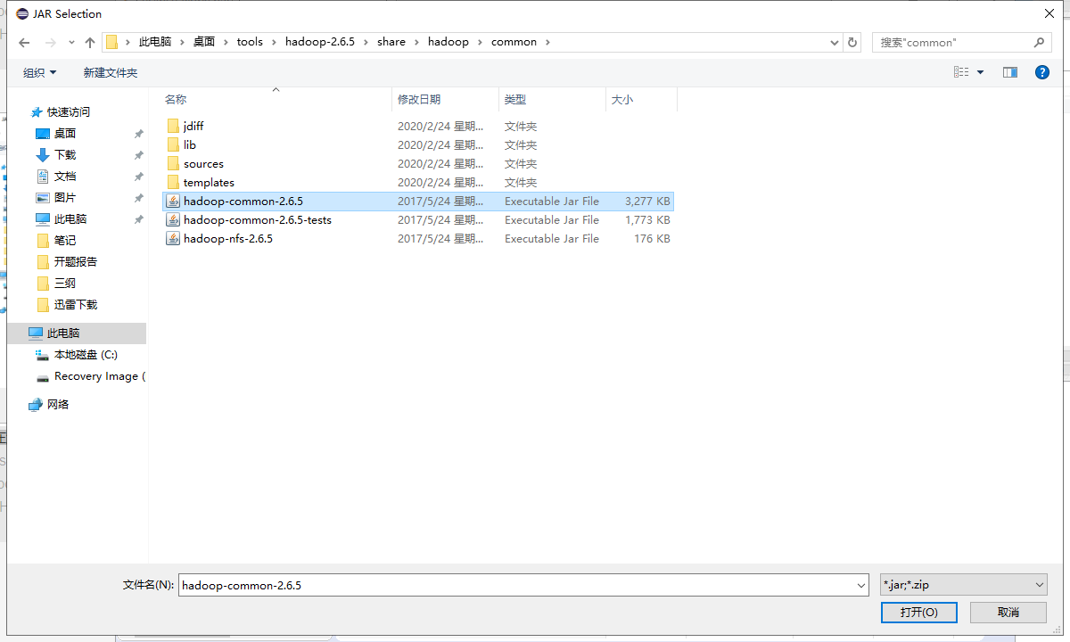Toggle the preview pane icon
This screenshot has height=642, width=1070.
(x=1010, y=72)
